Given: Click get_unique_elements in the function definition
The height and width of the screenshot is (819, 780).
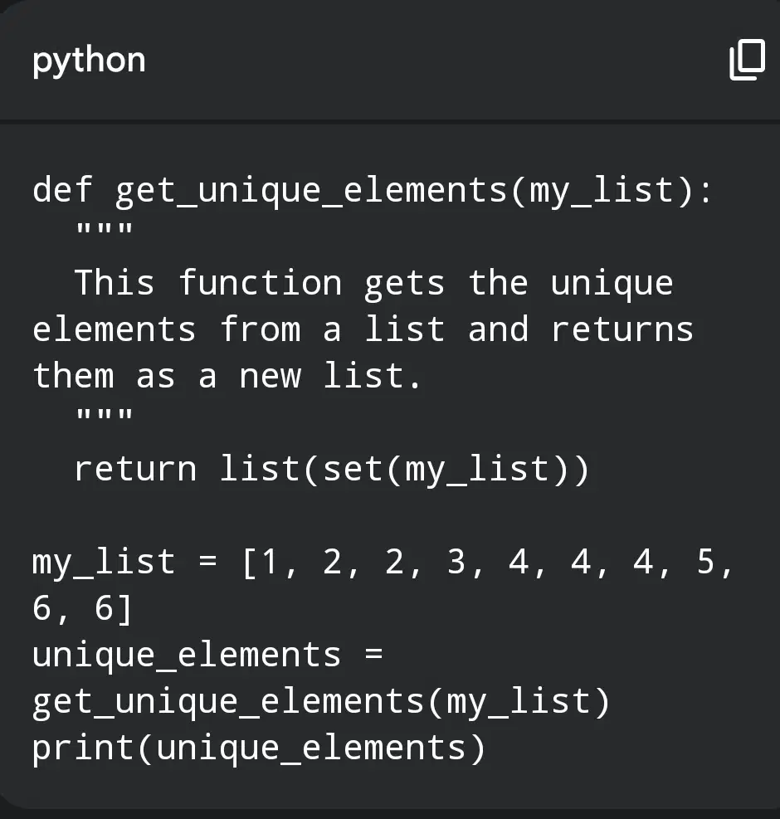Looking at the screenshot, I should [311, 191].
